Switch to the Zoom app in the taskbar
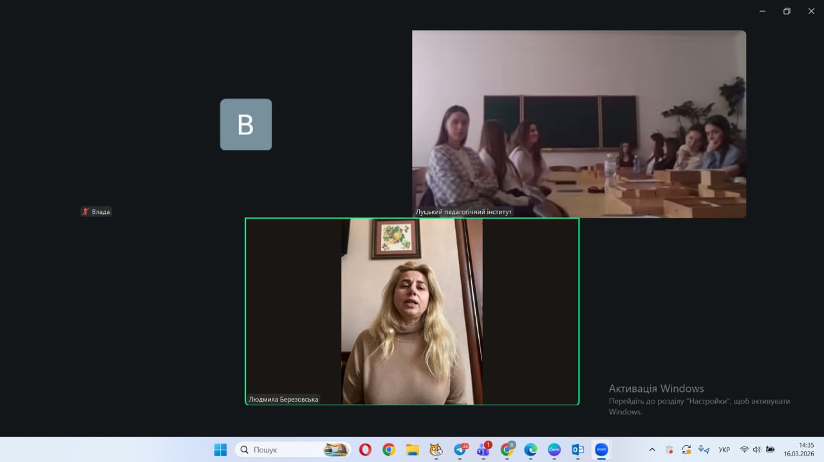The image size is (824, 462). click(x=601, y=450)
